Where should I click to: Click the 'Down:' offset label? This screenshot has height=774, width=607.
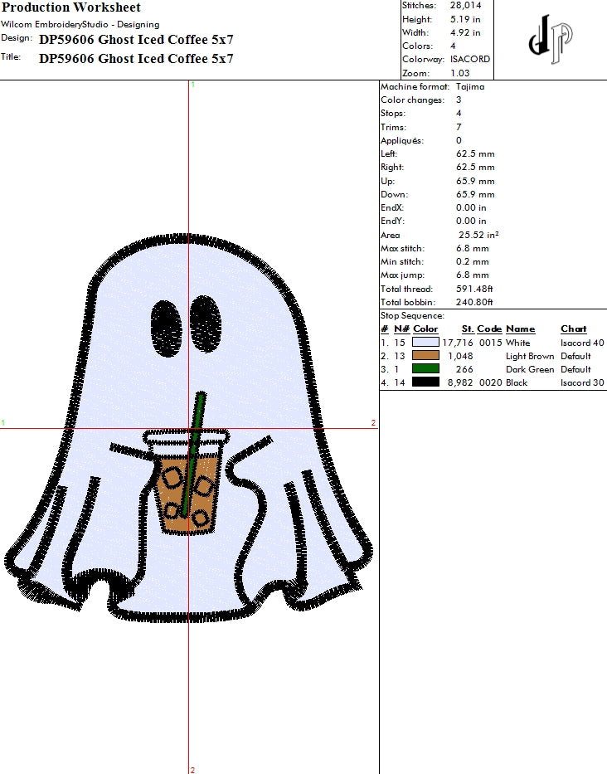pos(395,194)
